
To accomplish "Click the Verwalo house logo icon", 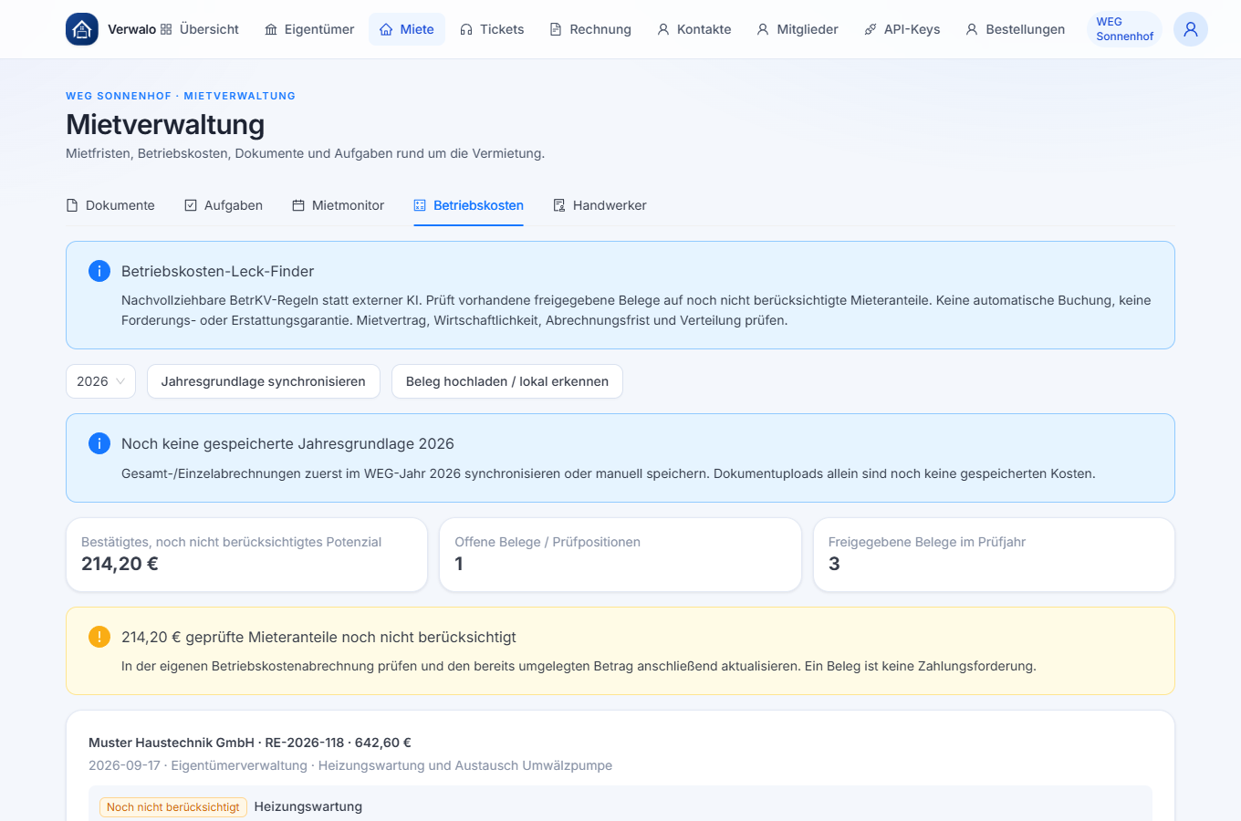I will tap(82, 29).
